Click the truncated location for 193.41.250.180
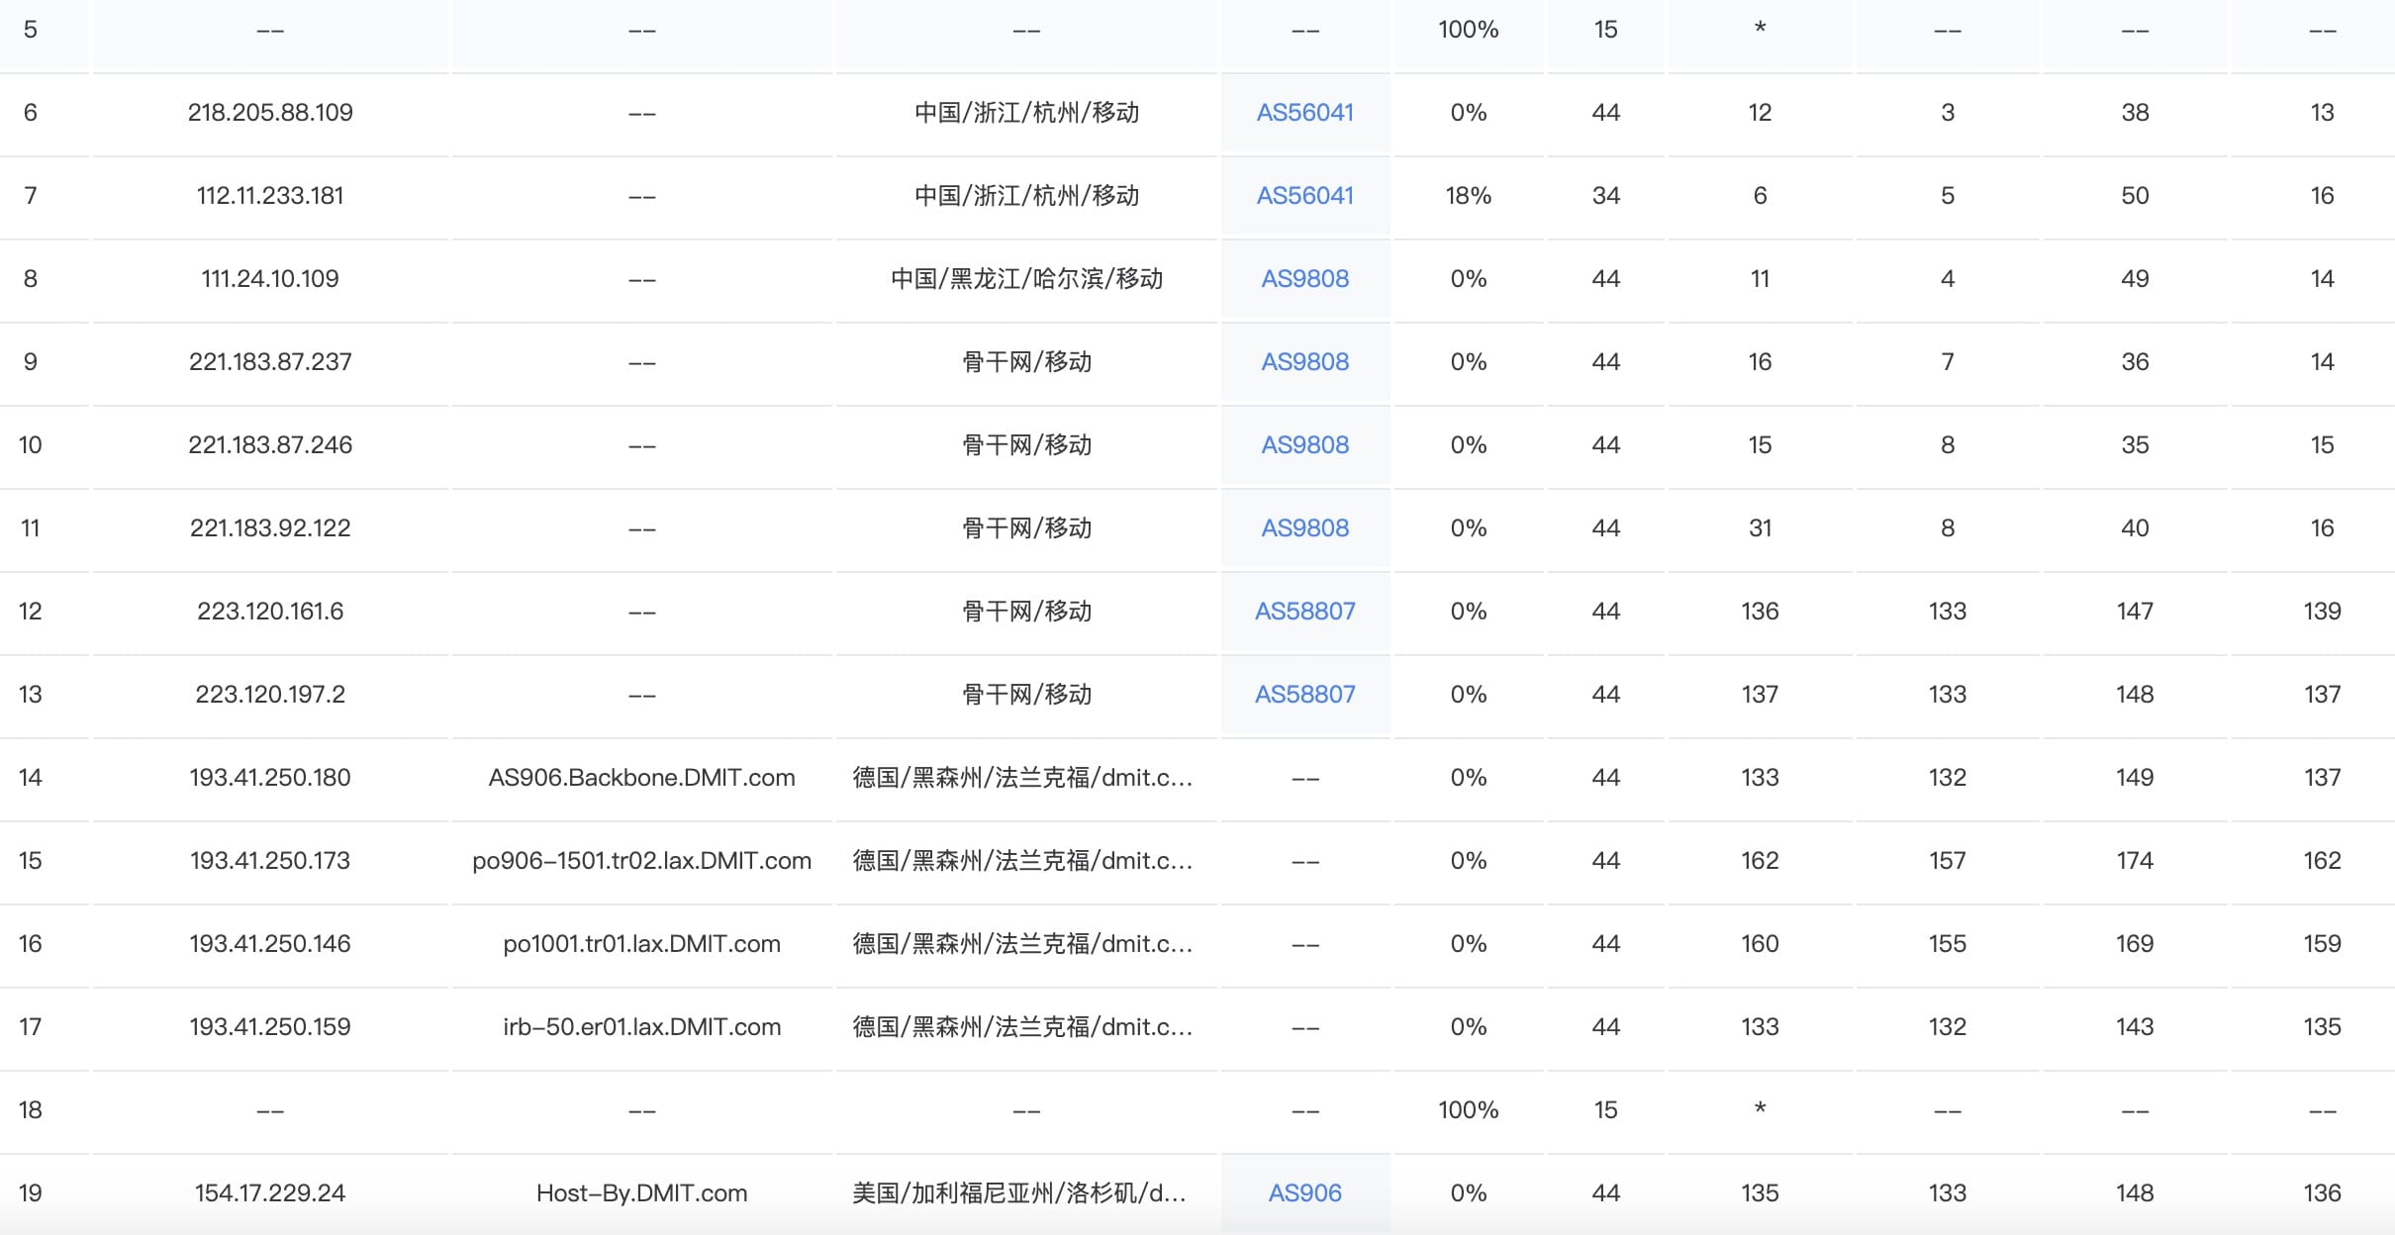Screen dimensions: 2395x1235 click(1022, 778)
